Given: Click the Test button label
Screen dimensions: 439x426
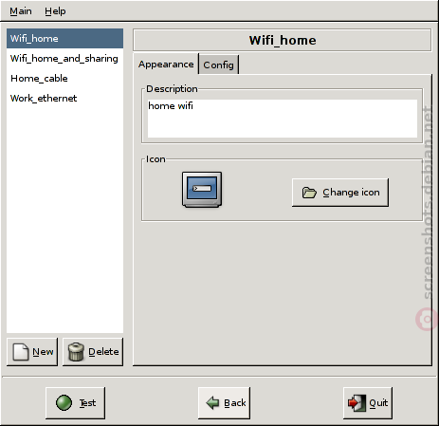Looking at the screenshot, I should (87, 403).
